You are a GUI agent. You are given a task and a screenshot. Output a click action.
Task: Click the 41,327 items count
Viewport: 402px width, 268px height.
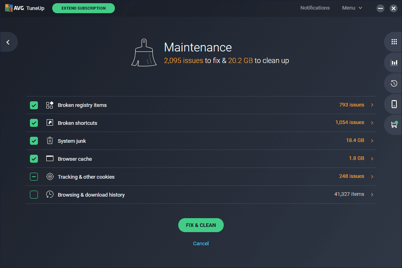[349, 194]
